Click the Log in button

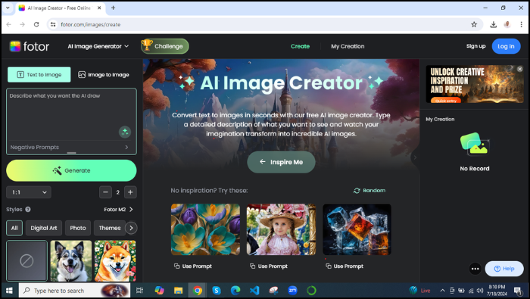click(x=506, y=46)
